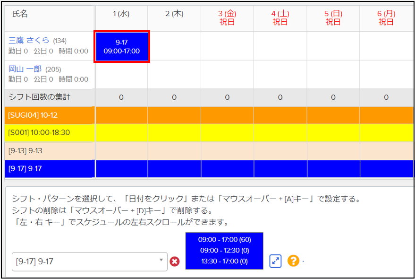Click 岡山 一郎's empty cell for 5 (日)
The image size is (415, 279).
[x=333, y=74]
